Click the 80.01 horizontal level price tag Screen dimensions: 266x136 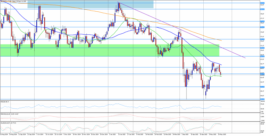pos(262,9)
